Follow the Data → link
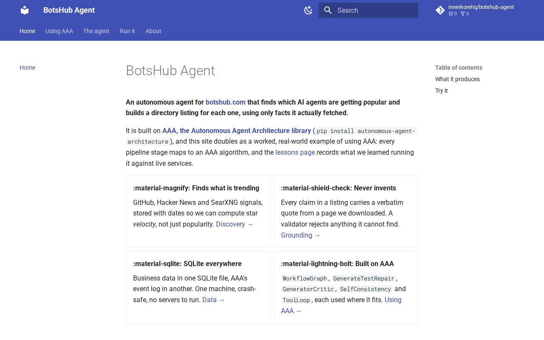This screenshot has height=340, width=544. tap(214, 300)
